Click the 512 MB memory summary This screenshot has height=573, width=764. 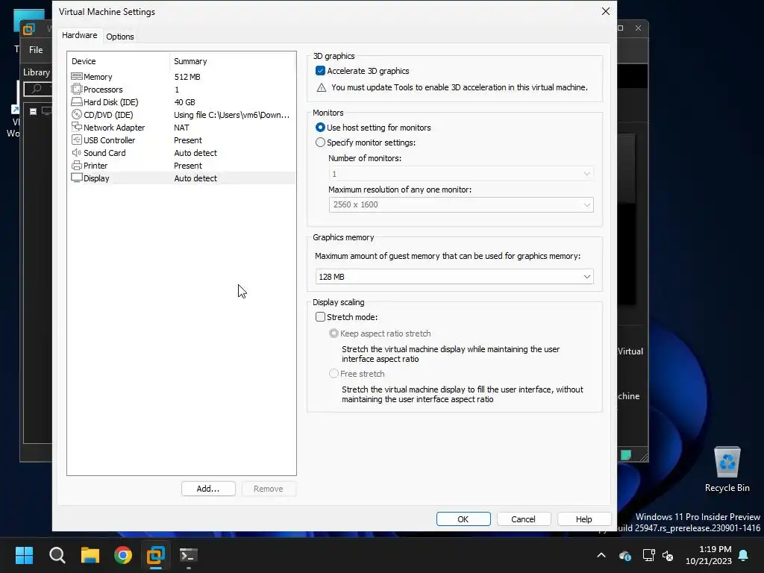pos(187,77)
